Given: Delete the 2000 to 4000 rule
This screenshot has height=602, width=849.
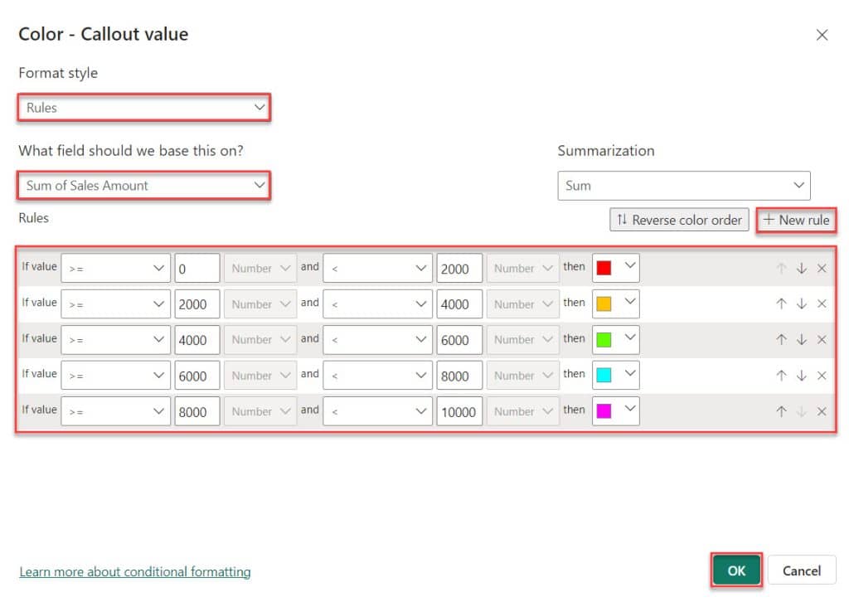Looking at the screenshot, I should pyautogui.click(x=822, y=303).
